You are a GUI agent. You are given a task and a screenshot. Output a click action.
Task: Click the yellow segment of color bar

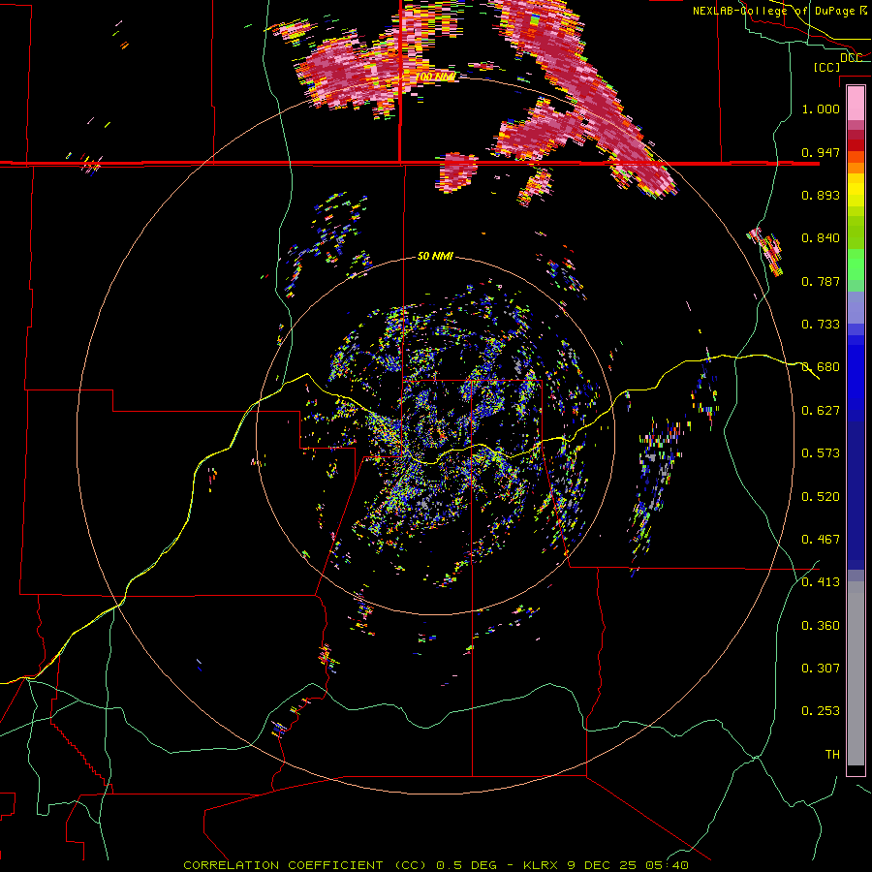click(x=856, y=190)
